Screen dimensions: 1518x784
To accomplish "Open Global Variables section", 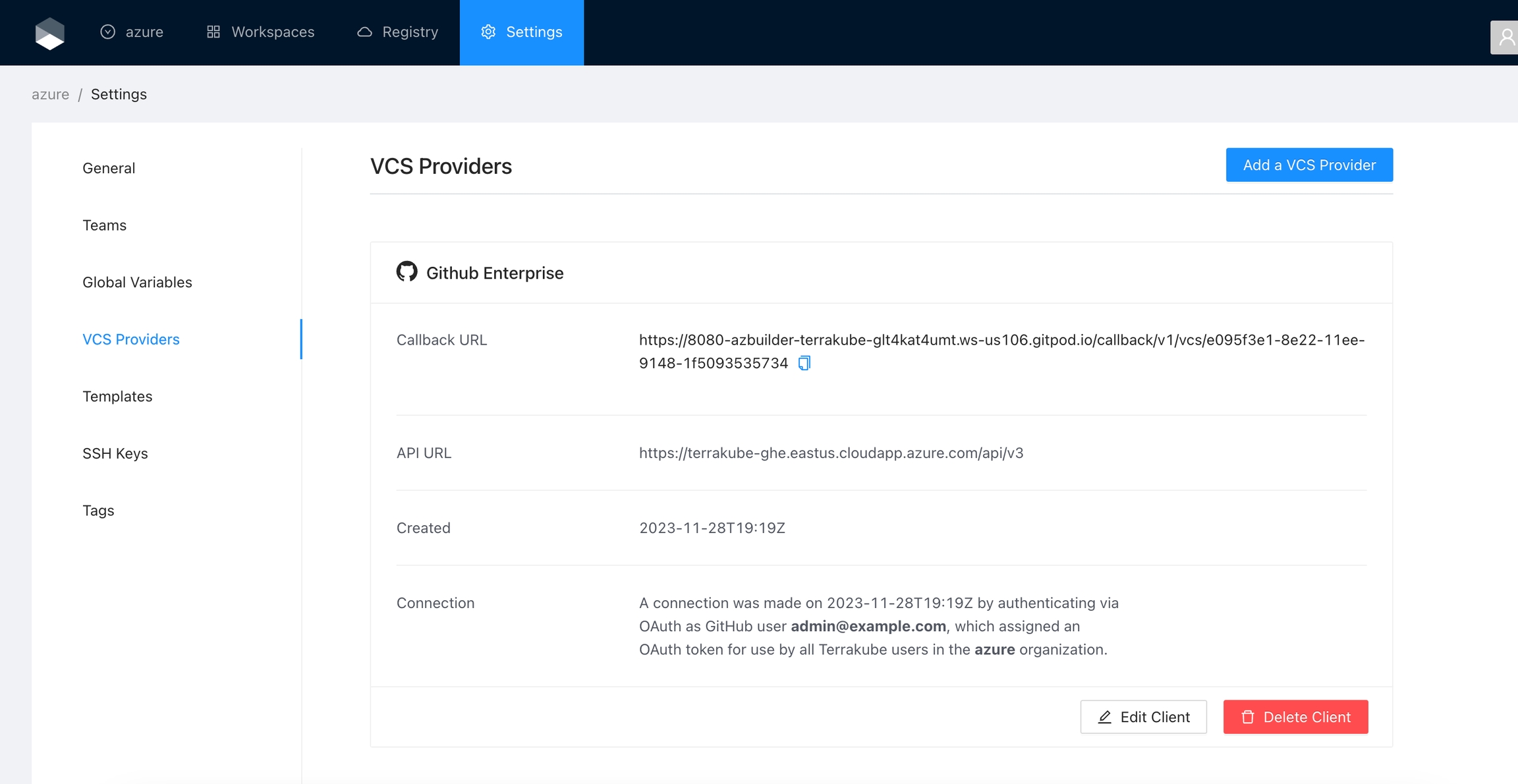I will pos(137,282).
